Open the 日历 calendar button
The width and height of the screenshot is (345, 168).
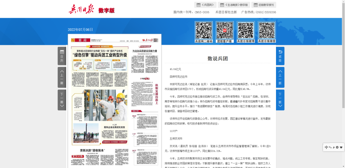pyautogui.click(x=62, y=56)
